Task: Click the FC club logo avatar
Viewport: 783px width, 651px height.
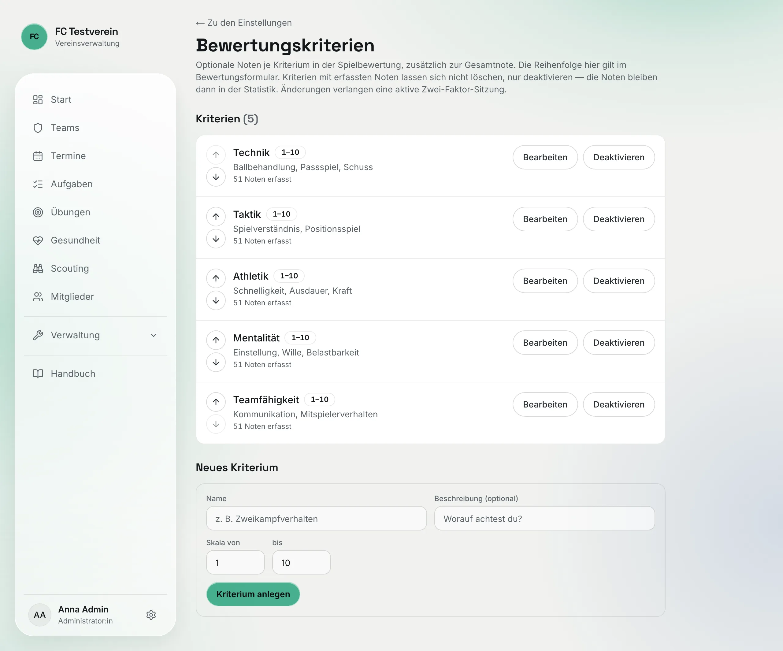Action: tap(34, 36)
